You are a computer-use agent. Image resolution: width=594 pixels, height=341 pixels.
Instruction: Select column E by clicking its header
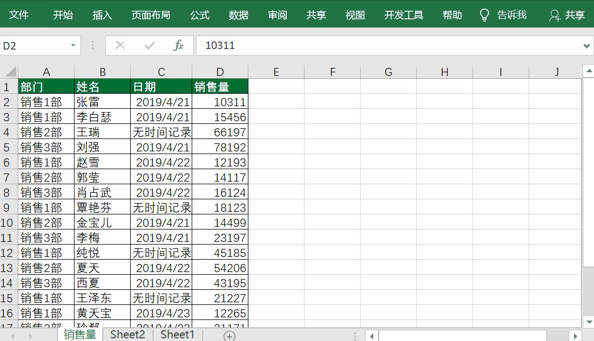[276, 72]
